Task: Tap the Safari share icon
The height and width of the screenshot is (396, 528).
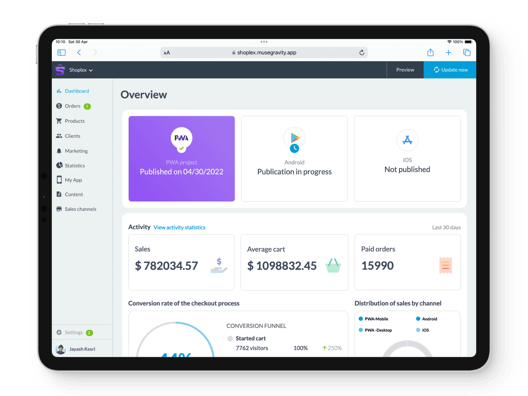Action: (430, 52)
